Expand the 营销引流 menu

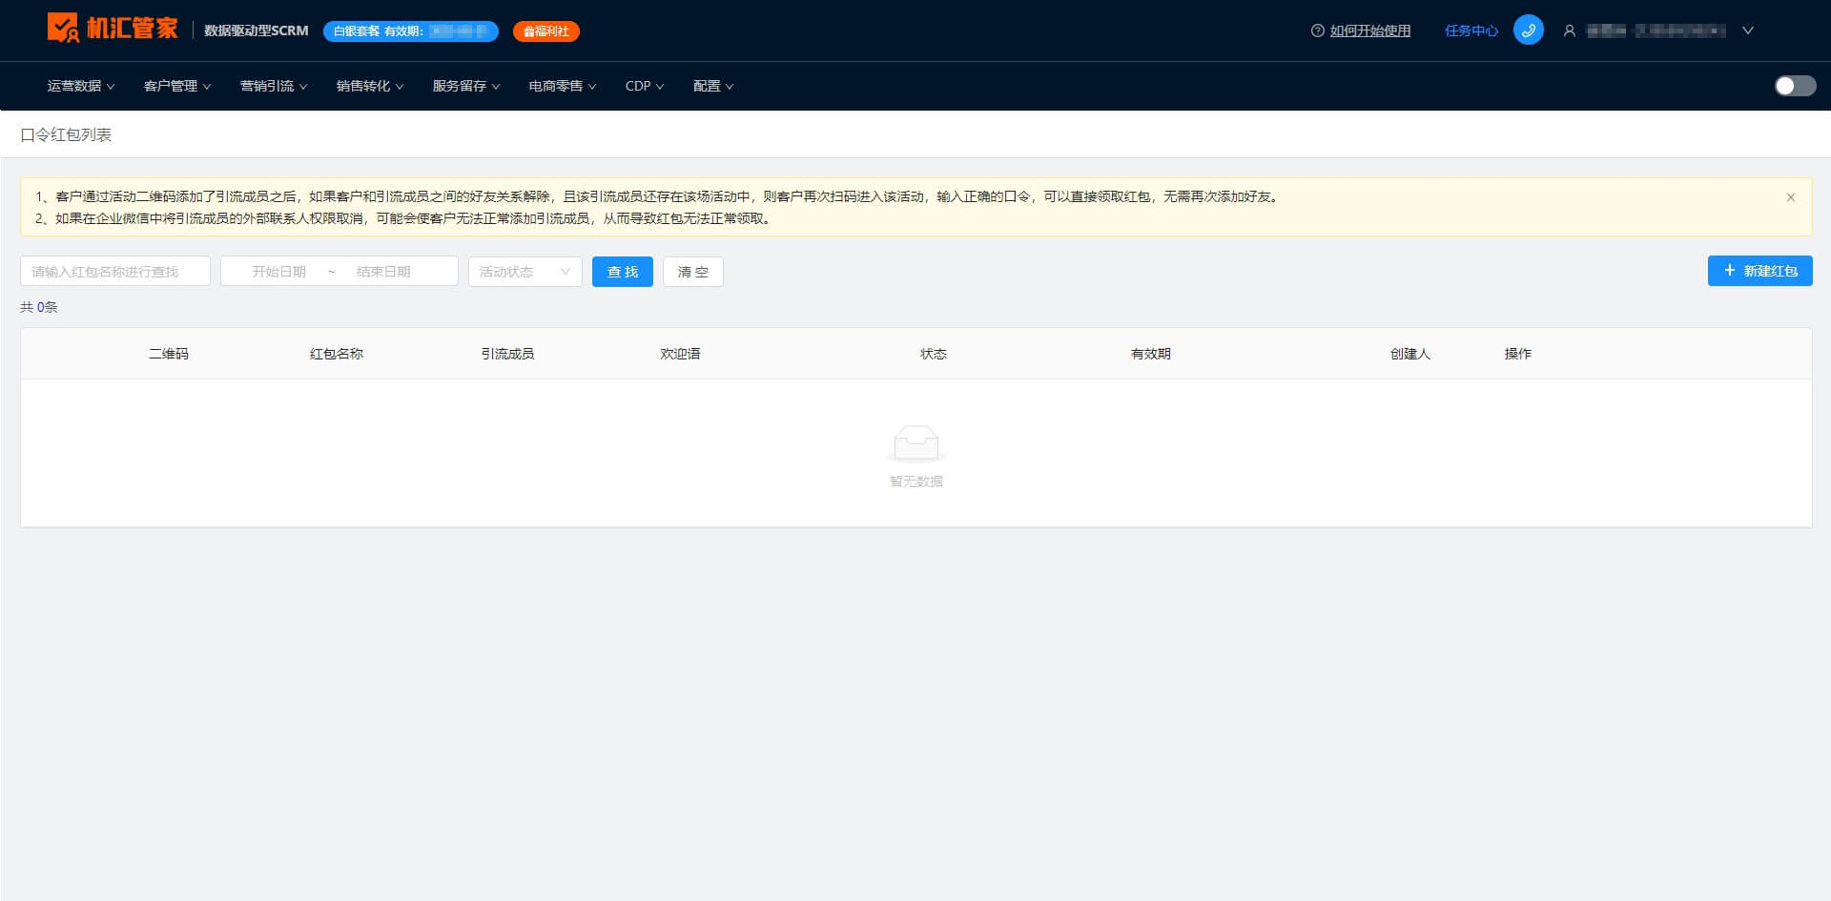(x=274, y=86)
